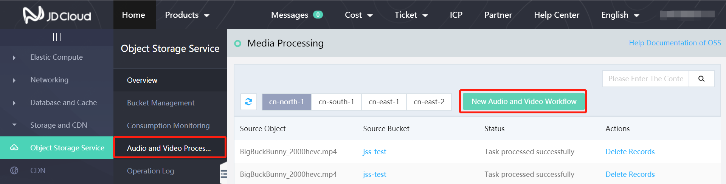726x184 pixels.
Task: Click the blurred account name area
Action: [687, 14]
